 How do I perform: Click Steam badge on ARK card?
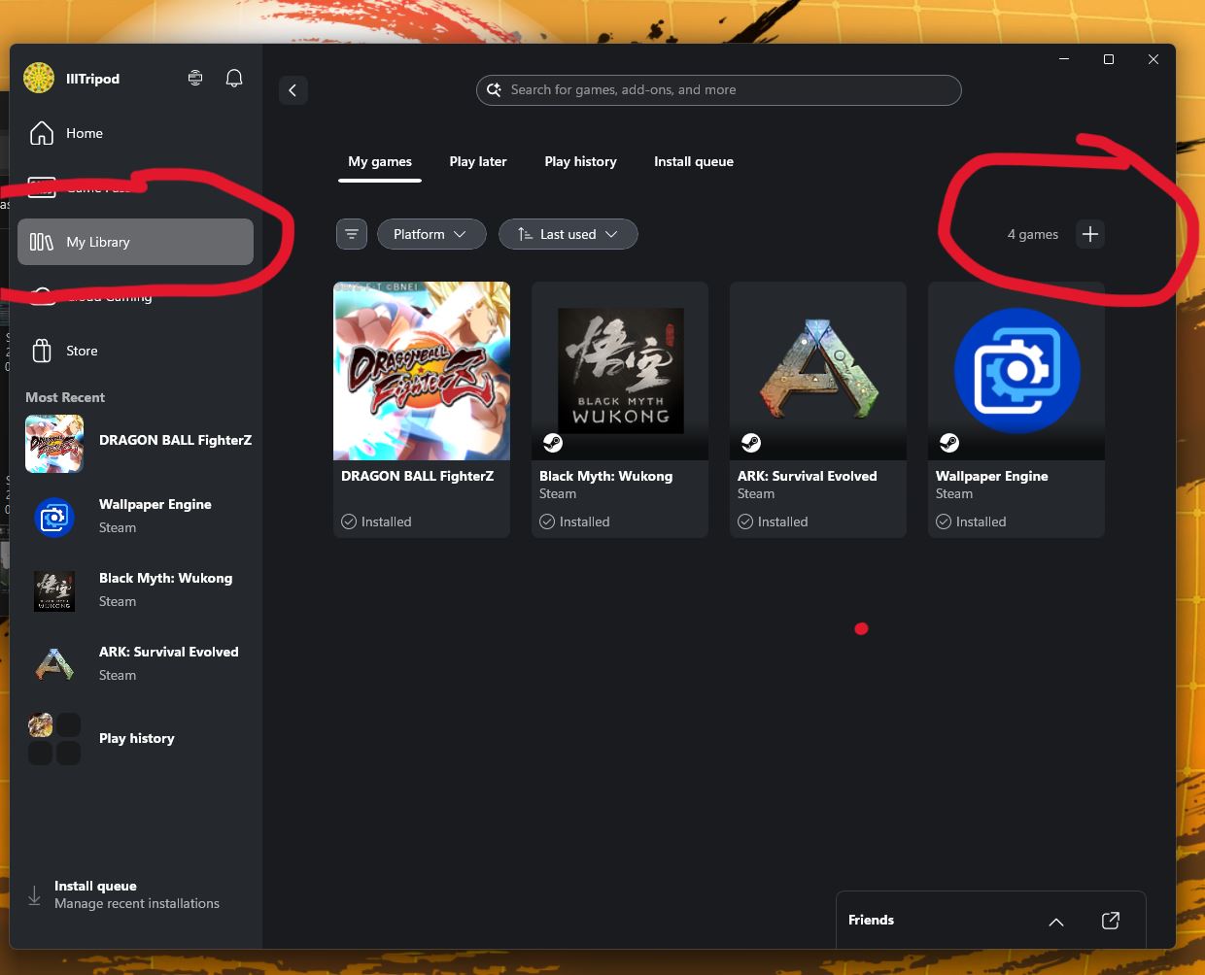point(751,443)
